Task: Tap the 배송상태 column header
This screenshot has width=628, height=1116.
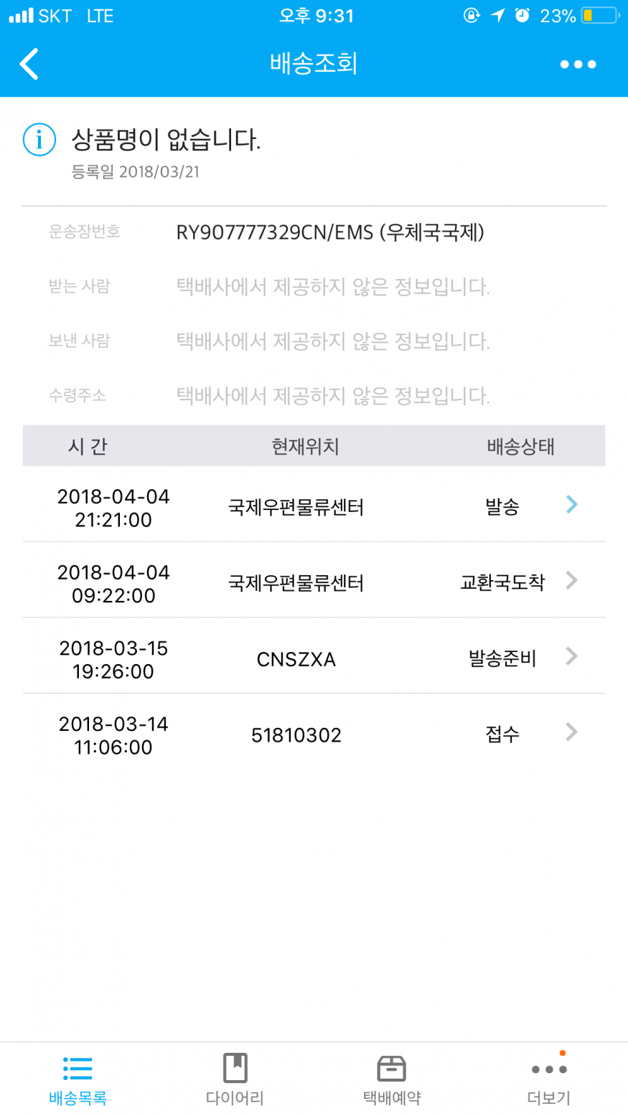Action: pos(520,446)
